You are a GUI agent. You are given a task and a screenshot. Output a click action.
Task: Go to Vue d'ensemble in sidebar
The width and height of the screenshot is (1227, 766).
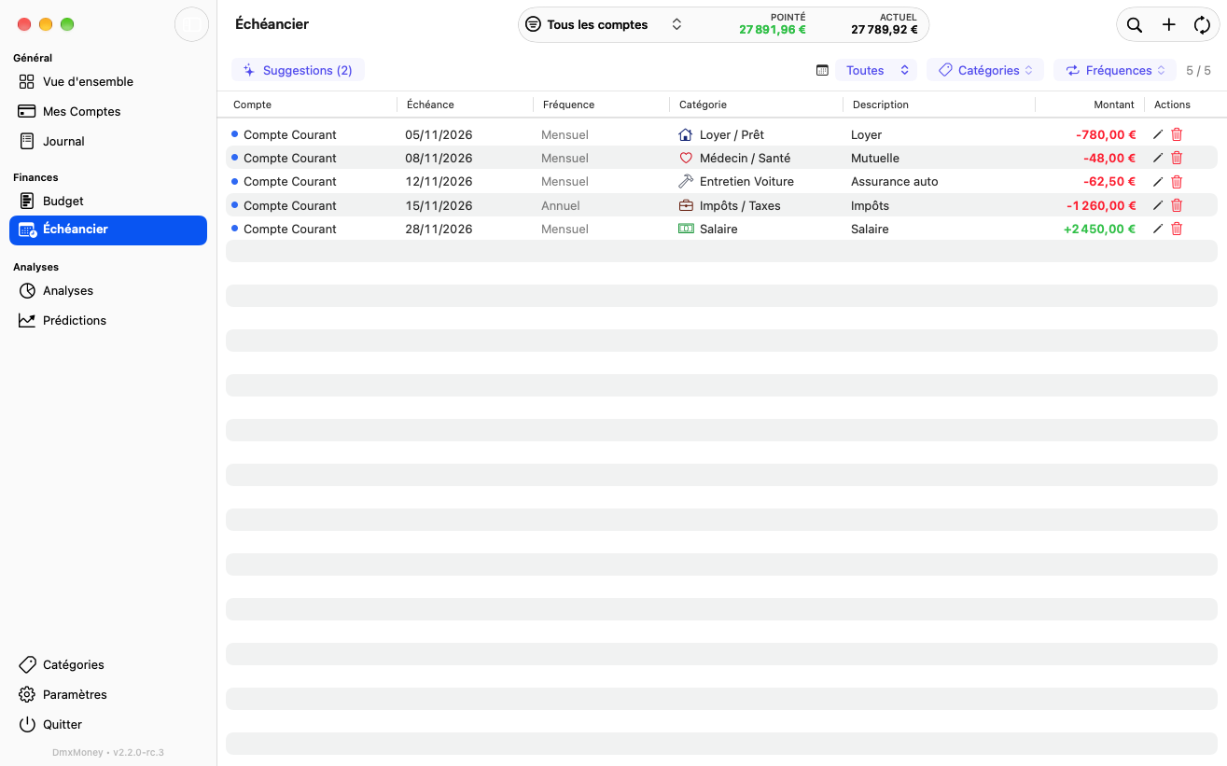point(108,81)
